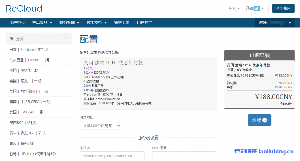300x161 pixels.
Task: Open the 付款周期 billing cycle dropdown
Action: tap(101, 125)
